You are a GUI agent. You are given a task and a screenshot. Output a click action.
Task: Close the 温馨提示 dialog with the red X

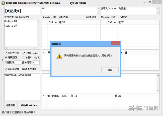click(115, 43)
